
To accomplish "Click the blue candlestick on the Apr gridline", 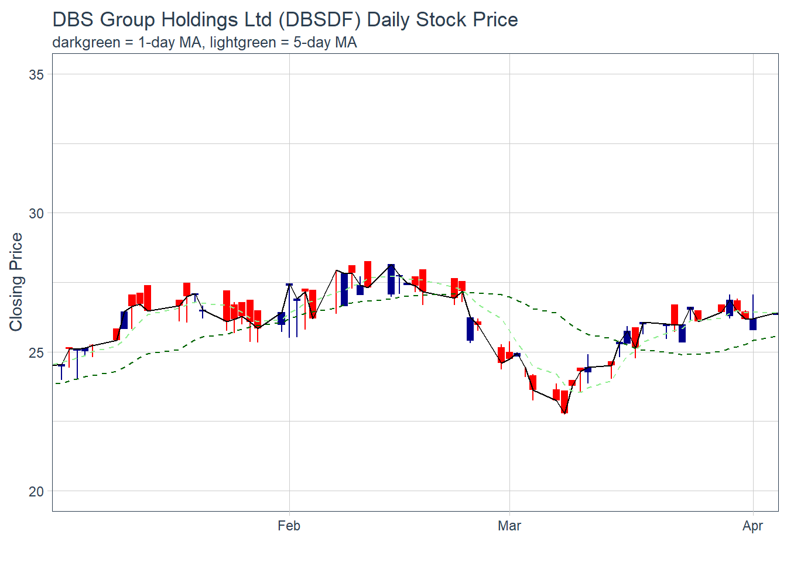I will [x=753, y=324].
